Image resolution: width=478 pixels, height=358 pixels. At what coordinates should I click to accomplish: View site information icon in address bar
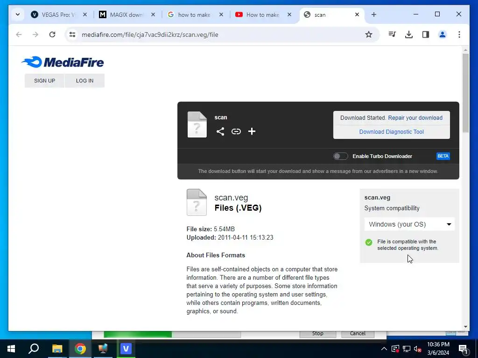click(x=72, y=34)
